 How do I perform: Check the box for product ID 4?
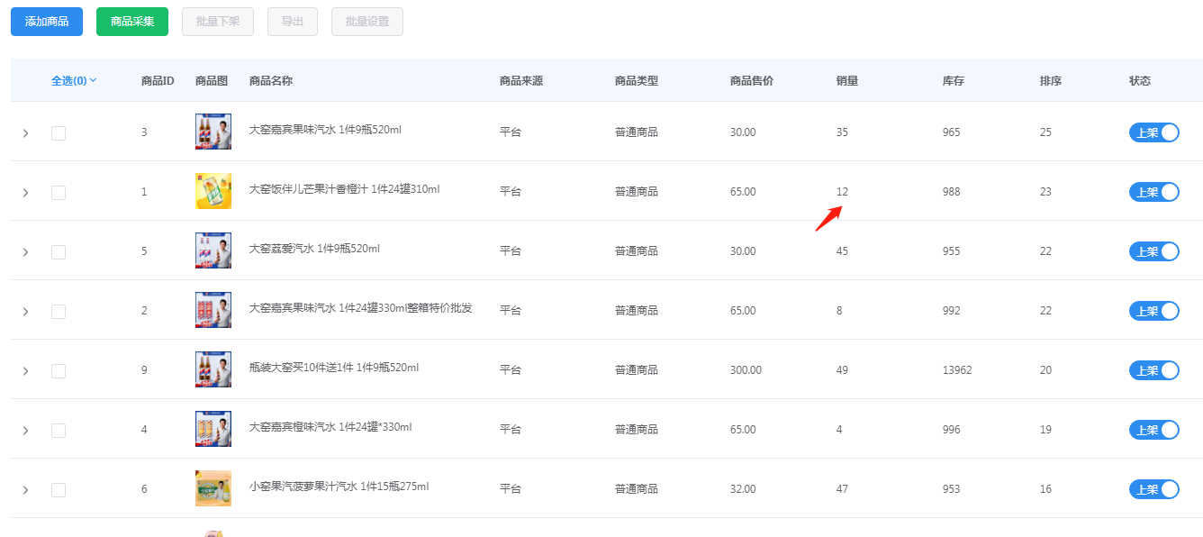point(59,431)
